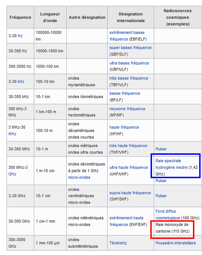The width and height of the screenshot is (202, 255).
Task: Select the '1 mm-100 µm' wavelength cell
Action: (50, 243)
